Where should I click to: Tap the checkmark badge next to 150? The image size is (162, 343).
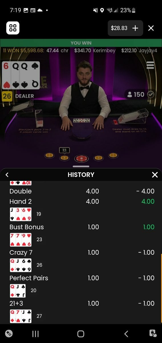(x=151, y=95)
